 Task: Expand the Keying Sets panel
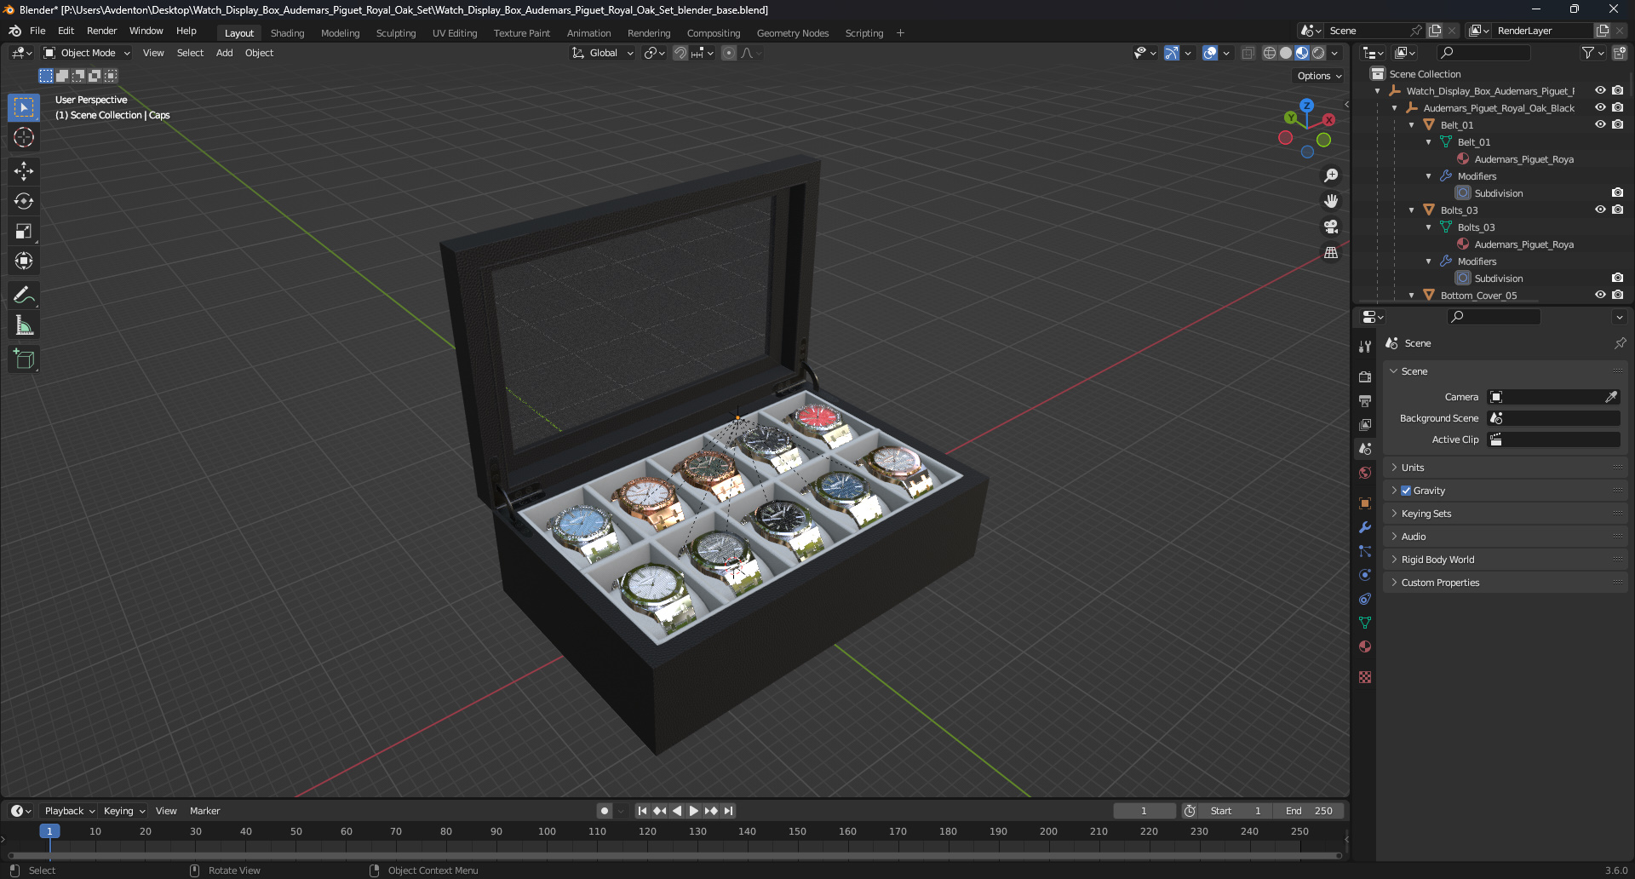(1506, 514)
